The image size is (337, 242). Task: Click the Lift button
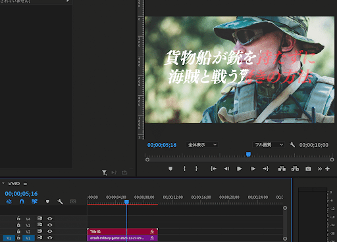pyautogui.click(x=282, y=169)
